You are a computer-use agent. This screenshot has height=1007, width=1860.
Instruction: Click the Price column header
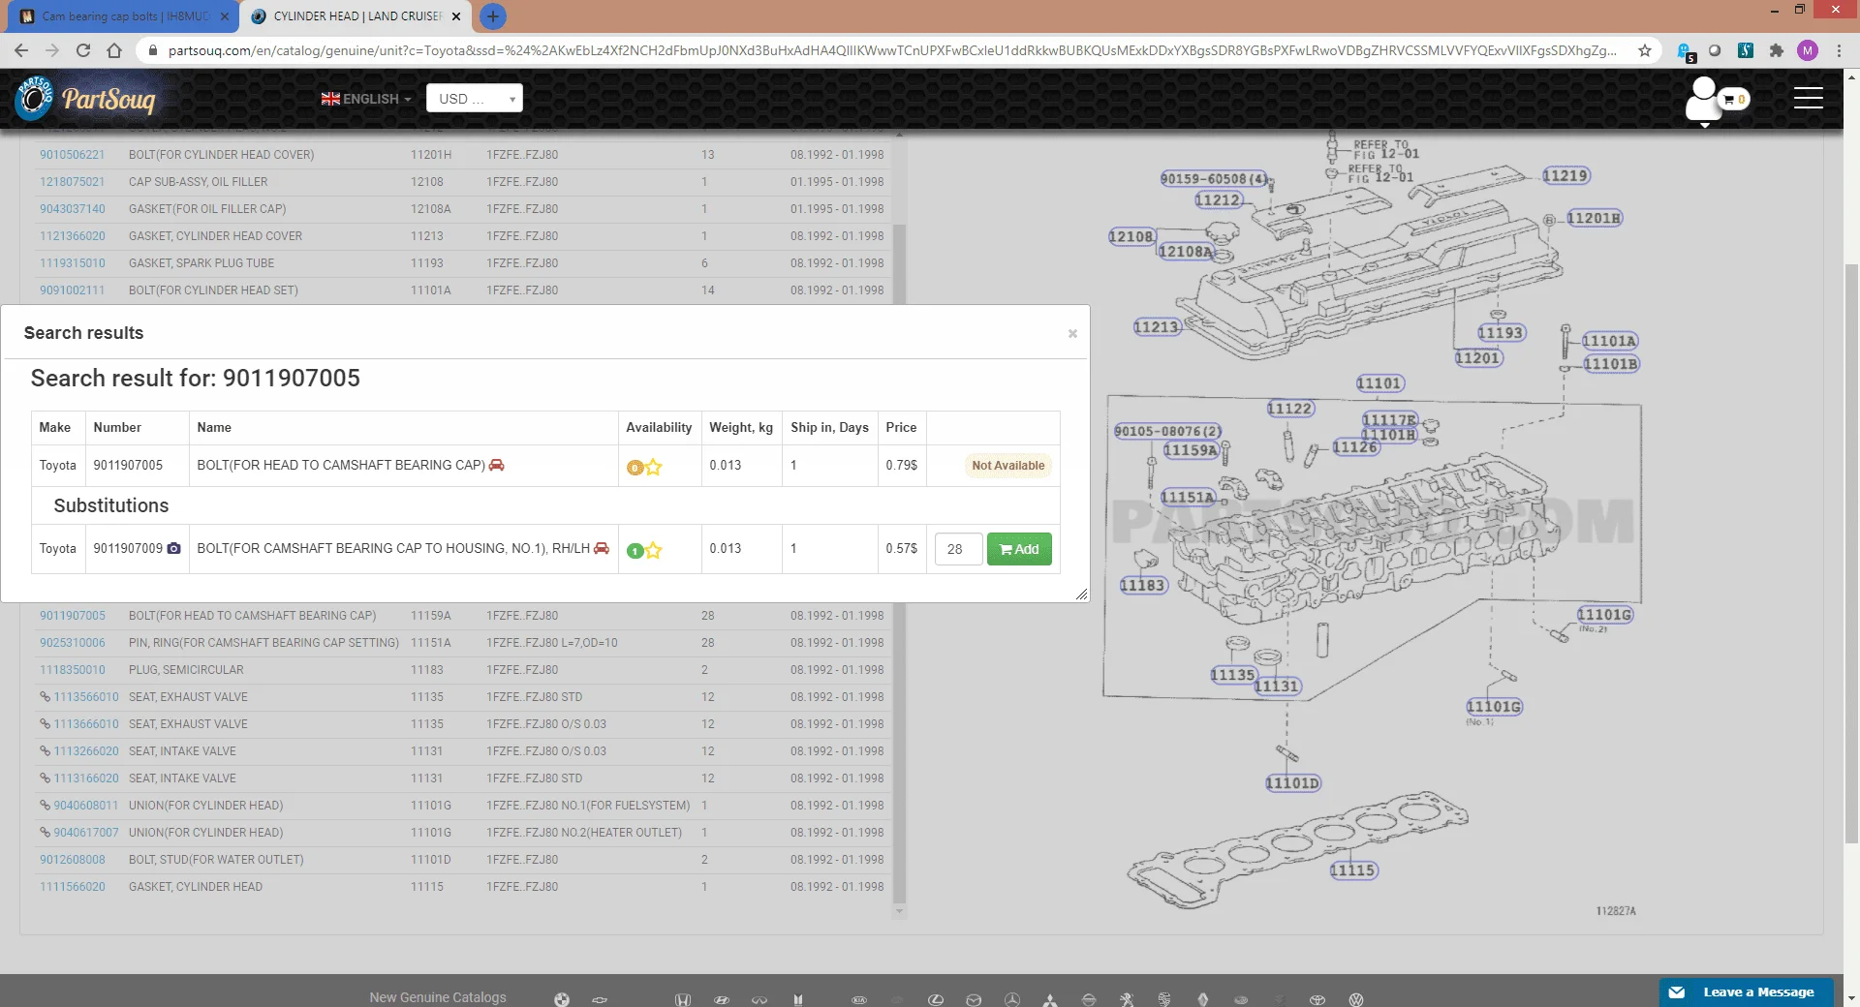coord(901,427)
